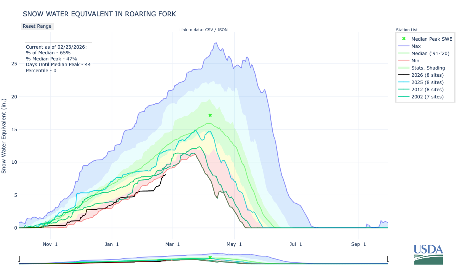Click the Station List legend heading
Image resolution: width=457 pixels, height=266 pixels.
tap(407, 30)
